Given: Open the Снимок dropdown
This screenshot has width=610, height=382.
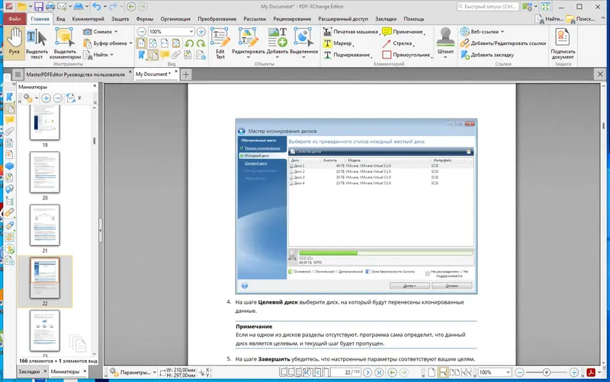Looking at the screenshot, I should click(x=101, y=31).
